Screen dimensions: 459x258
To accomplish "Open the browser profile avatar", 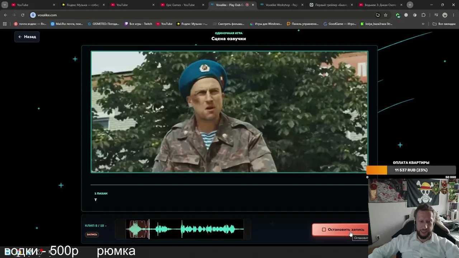I will pyautogui.click(x=445, y=15).
